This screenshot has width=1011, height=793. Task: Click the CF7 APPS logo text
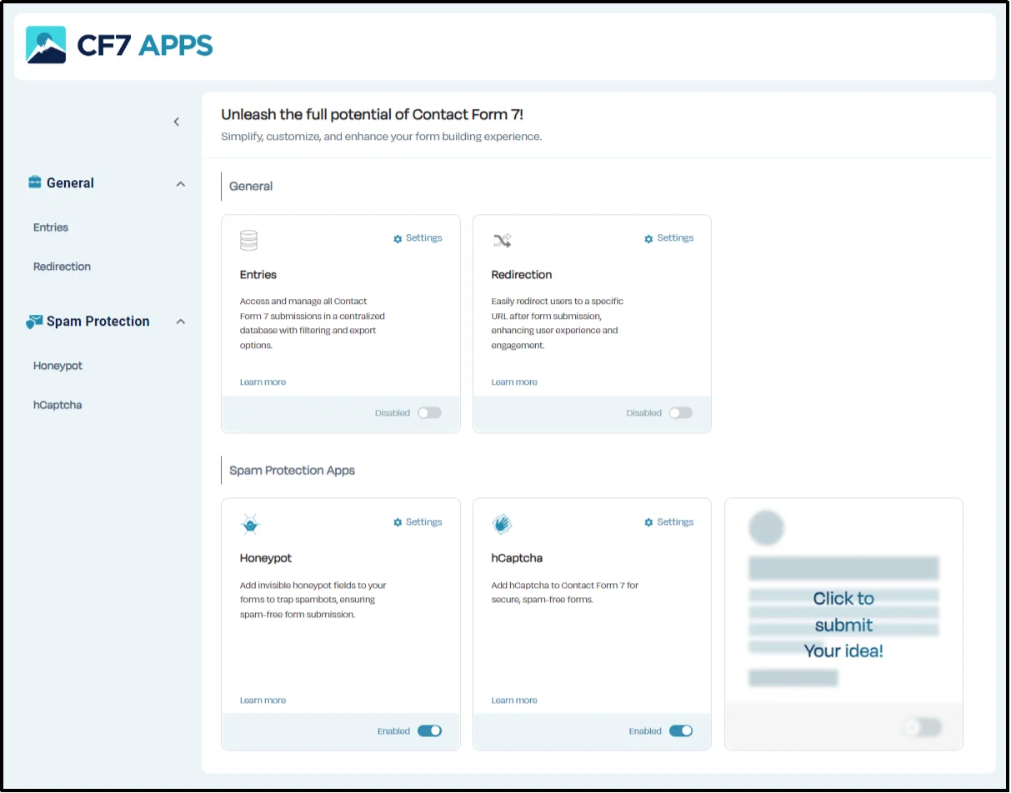[145, 45]
